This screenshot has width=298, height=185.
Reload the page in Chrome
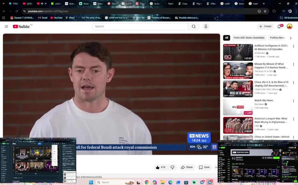pyautogui.click(x=17, y=11)
